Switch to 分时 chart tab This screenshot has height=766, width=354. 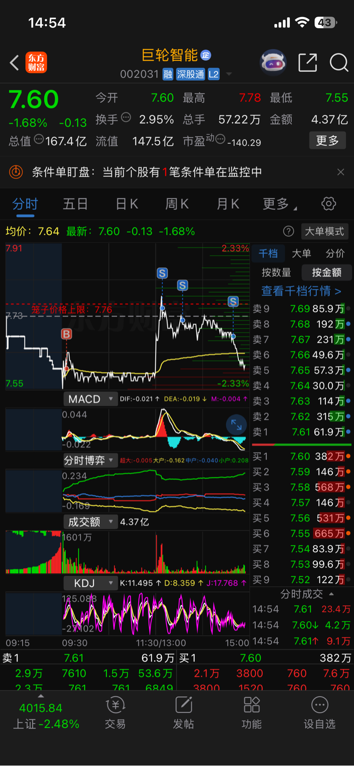[25, 204]
